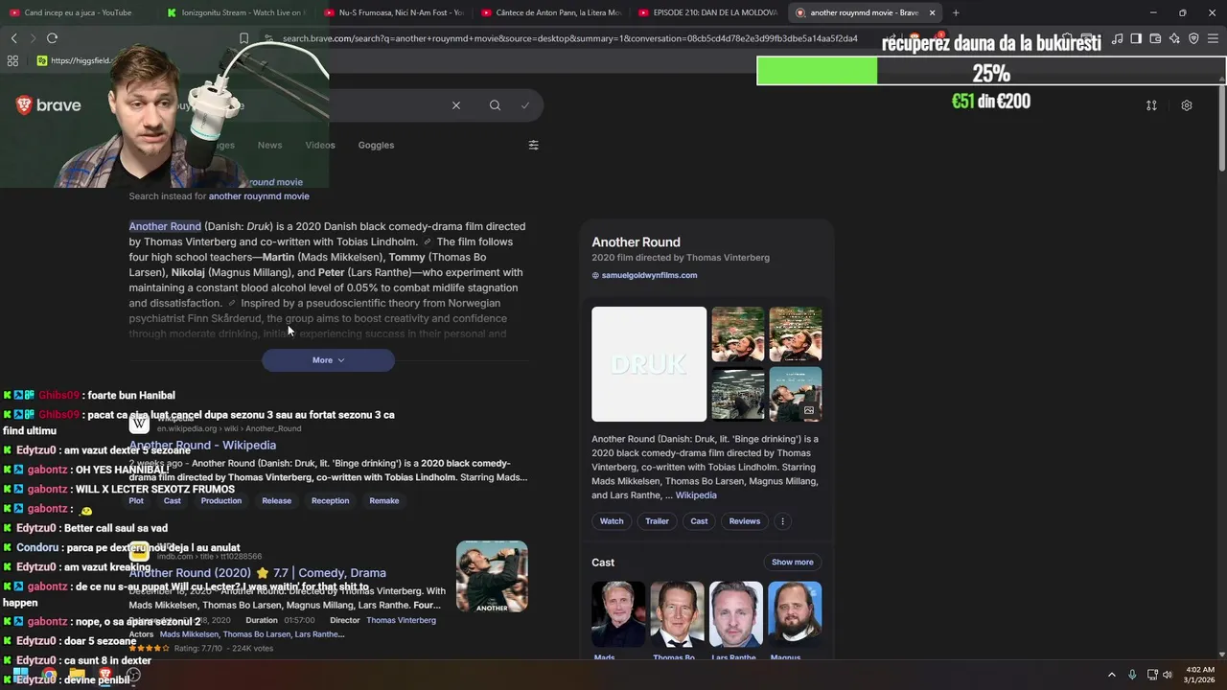Viewport: 1227px width, 690px height.
Task: Open the Another Round (2020) IMDb result
Action: point(258,572)
